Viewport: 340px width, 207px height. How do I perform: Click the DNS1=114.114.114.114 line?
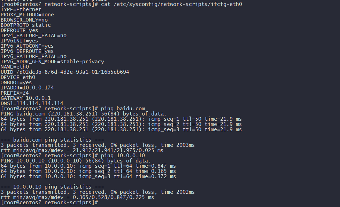click(x=32, y=103)
